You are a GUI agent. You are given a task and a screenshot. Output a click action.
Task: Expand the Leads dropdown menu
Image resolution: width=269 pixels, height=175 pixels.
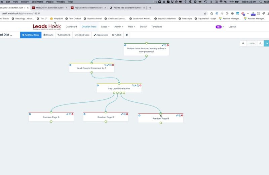105,27
